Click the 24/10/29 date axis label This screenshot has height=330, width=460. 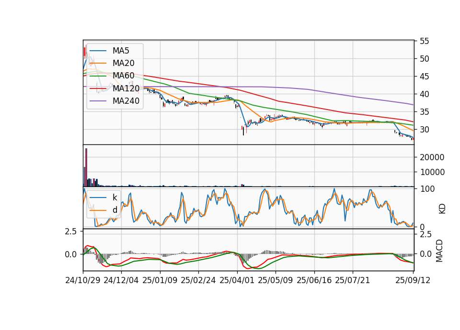pyautogui.click(x=83, y=280)
